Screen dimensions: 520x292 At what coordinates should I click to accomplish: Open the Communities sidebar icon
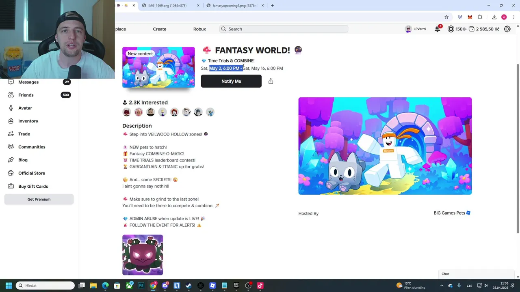(x=11, y=147)
